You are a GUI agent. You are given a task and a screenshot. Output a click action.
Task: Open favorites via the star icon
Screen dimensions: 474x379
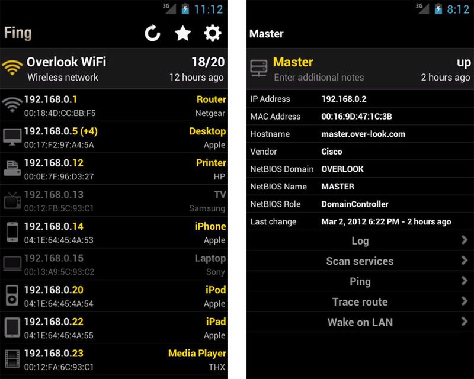[x=182, y=34]
